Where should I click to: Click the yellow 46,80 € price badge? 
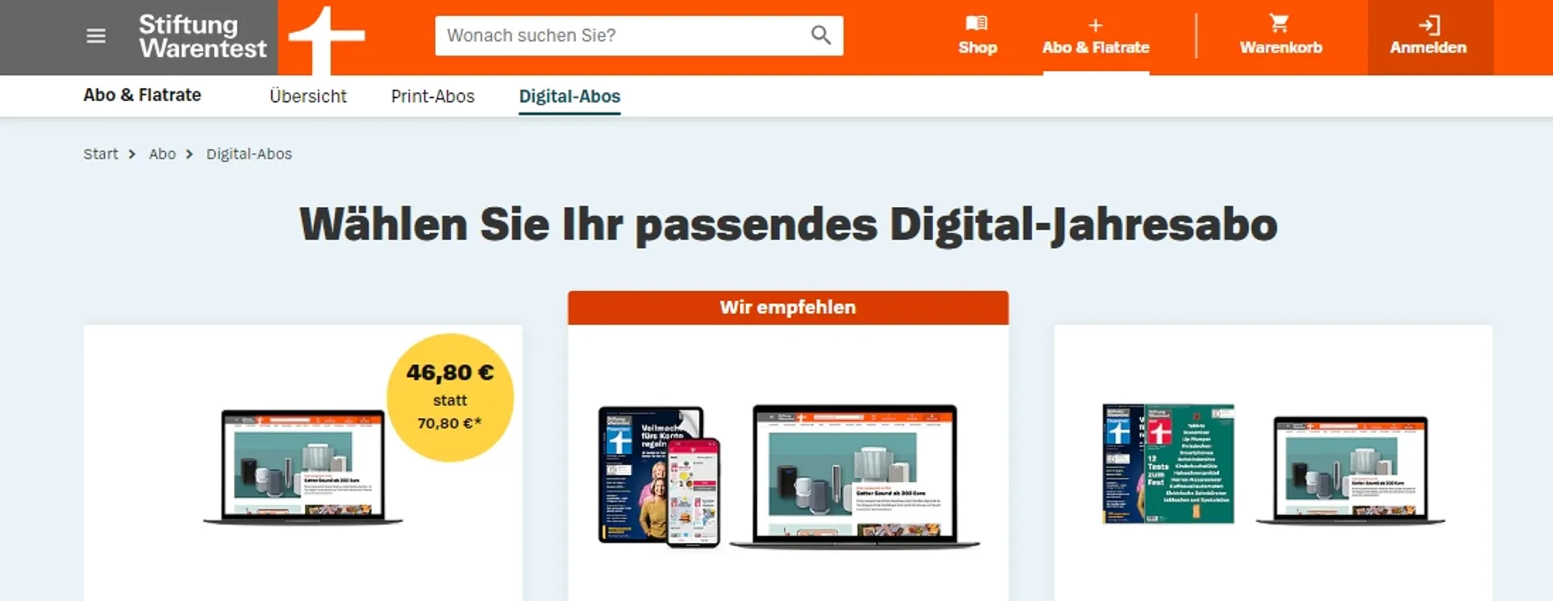(450, 397)
